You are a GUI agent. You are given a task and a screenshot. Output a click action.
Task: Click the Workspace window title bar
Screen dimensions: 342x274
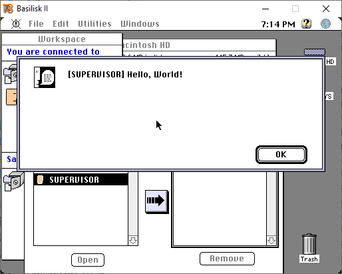(62, 39)
